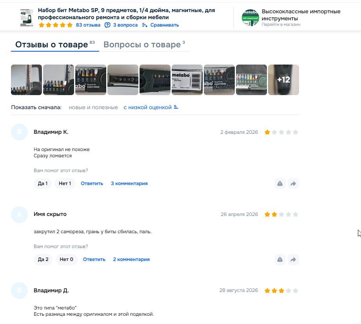
Task: Open the product thumbnail in the header
Action: pos(27,18)
